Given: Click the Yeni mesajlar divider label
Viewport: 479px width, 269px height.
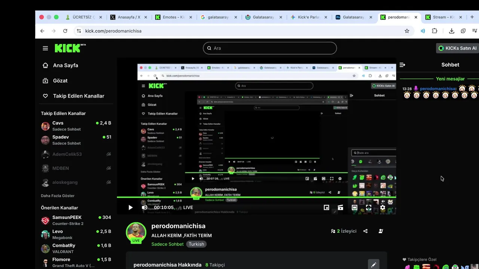Looking at the screenshot, I should (450, 79).
